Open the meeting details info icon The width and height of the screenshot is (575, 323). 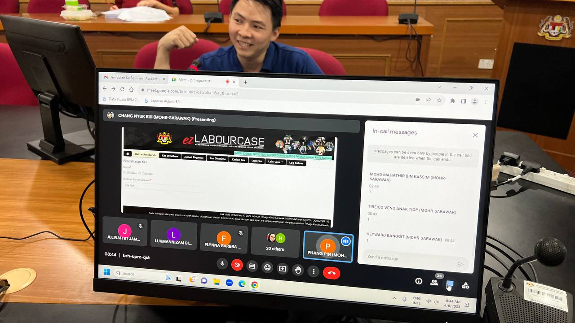(x=419, y=281)
